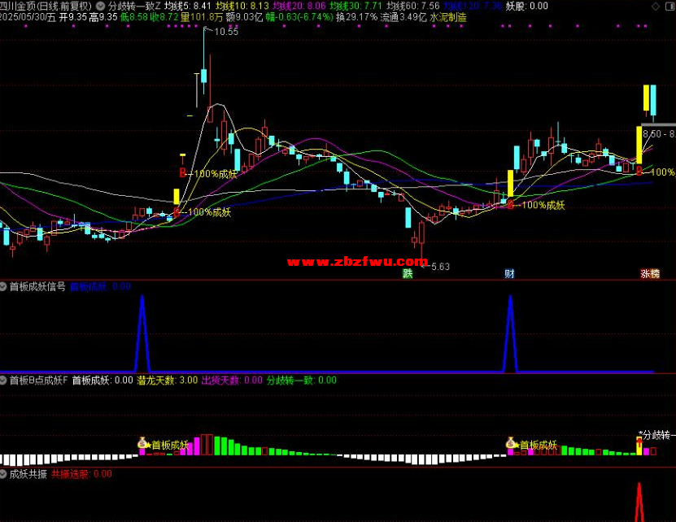Click the 均线5 moving average label

click(181, 6)
